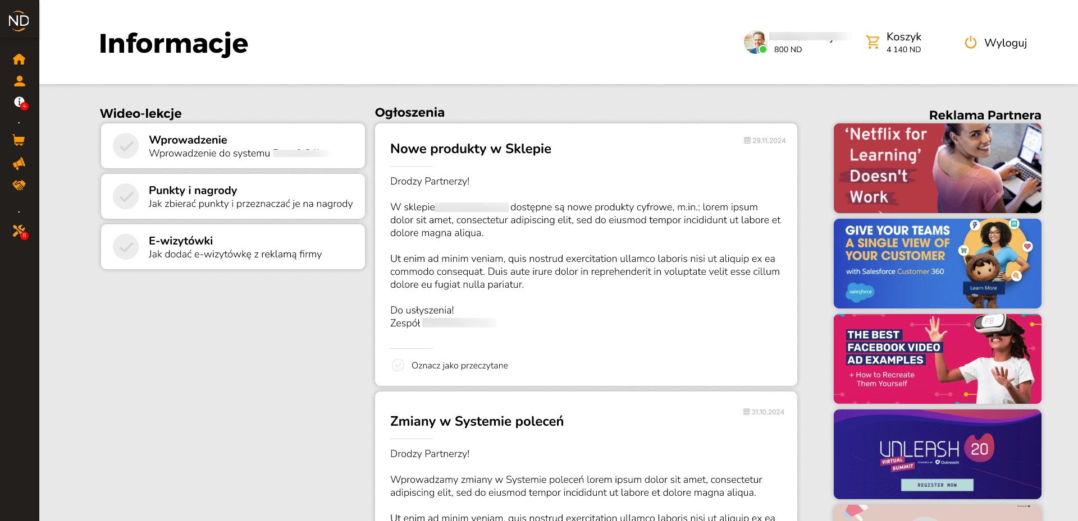Open the handshake partners sidebar icon

point(19,185)
